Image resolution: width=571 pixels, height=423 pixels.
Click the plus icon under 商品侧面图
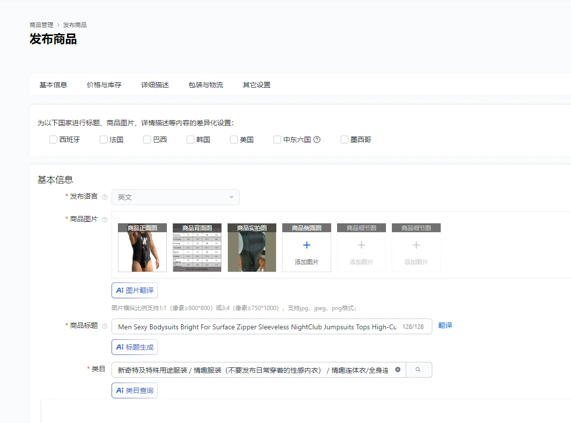[306, 246]
